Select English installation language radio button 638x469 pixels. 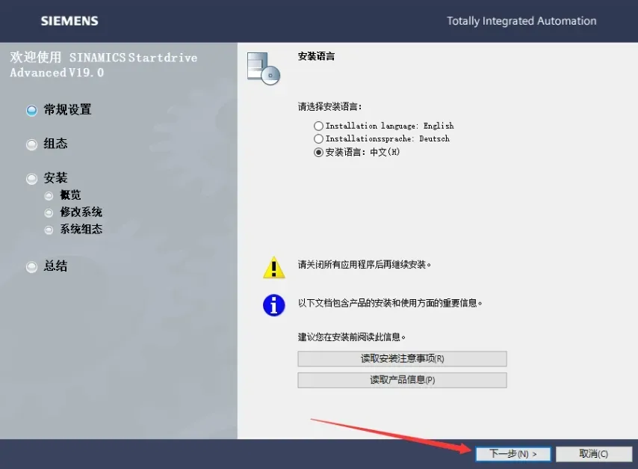318,126
